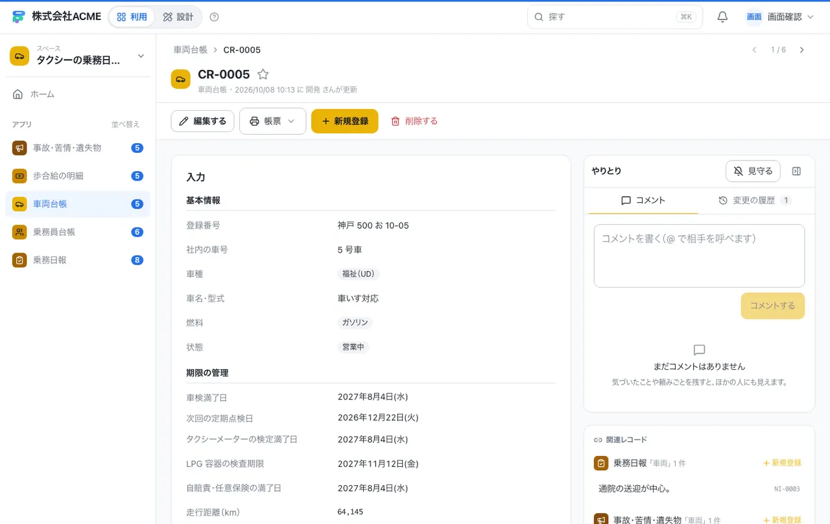Click the NI-0003 record ID
830x524 pixels.
[787, 489]
